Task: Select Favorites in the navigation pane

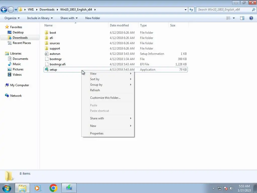Action: click(16, 27)
